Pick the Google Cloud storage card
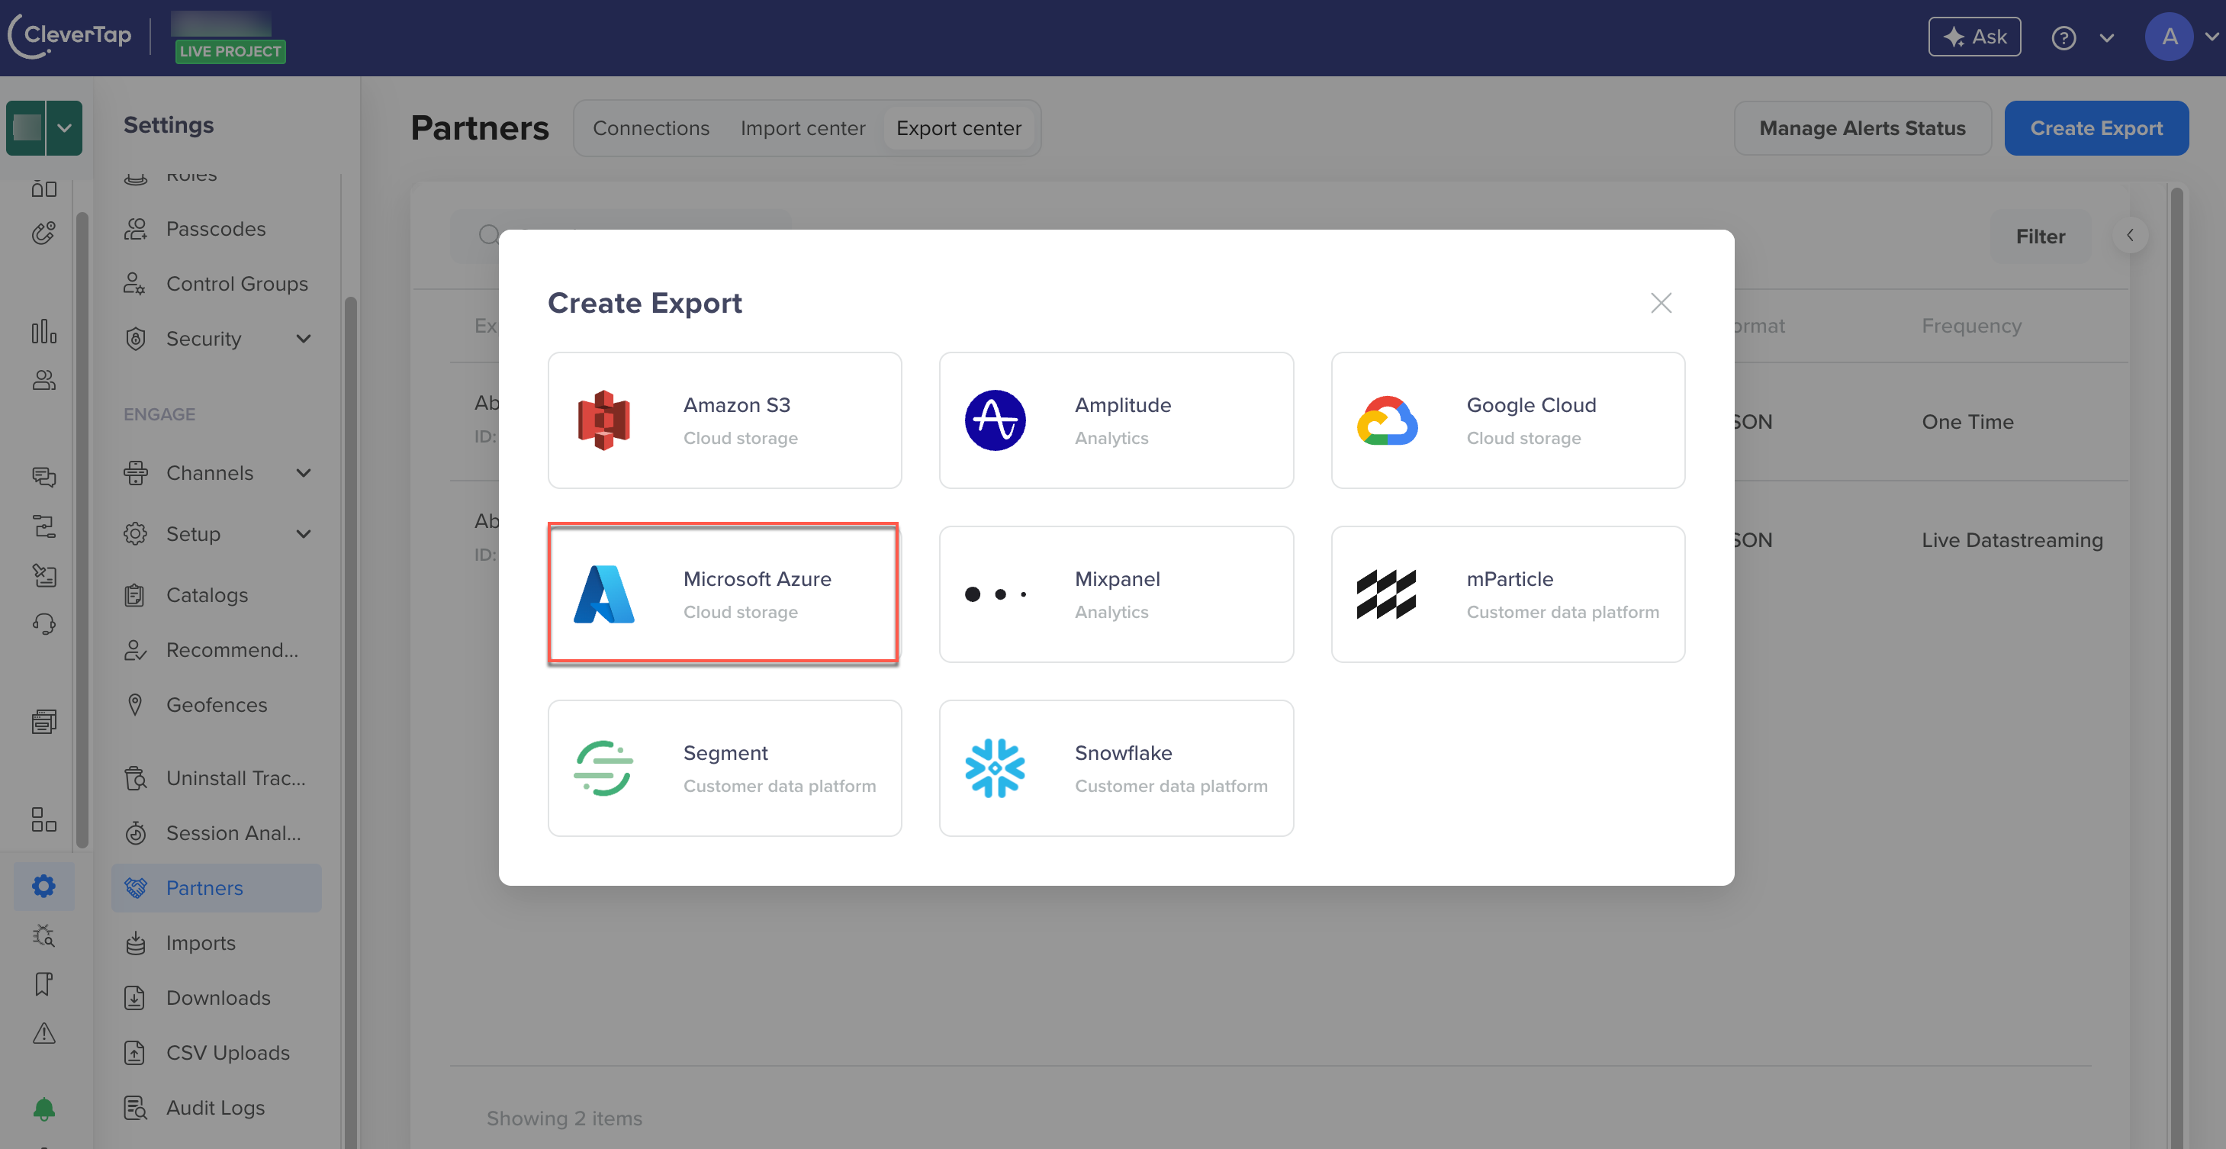The width and height of the screenshot is (2226, 1149). 1508,420
